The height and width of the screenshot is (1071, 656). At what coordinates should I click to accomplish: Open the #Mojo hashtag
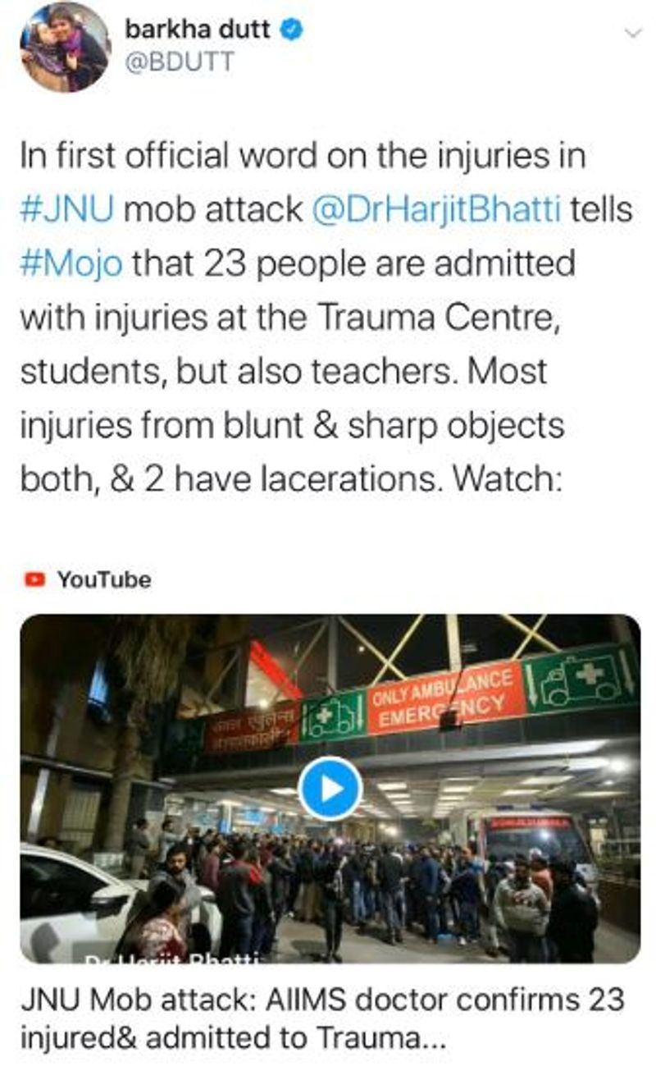pyautogui.click(x=72, y=264)
